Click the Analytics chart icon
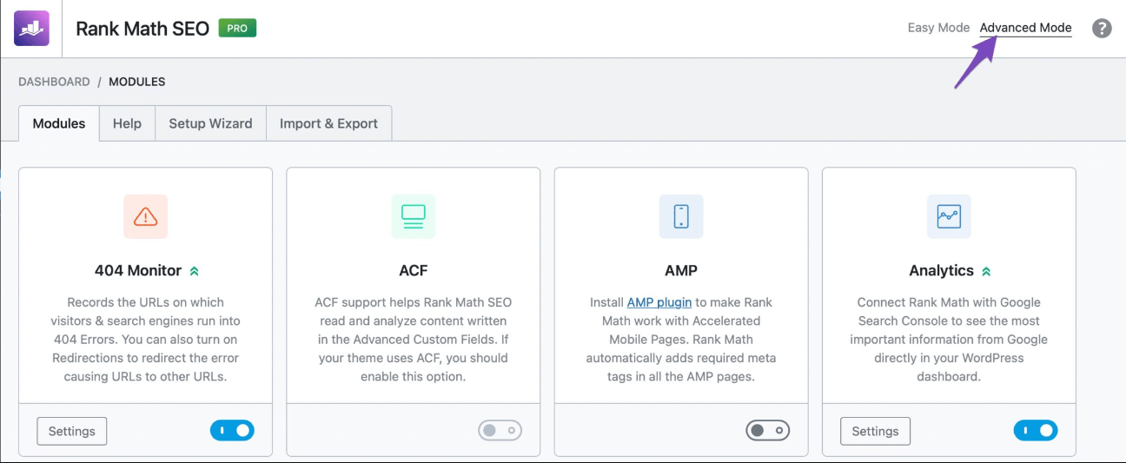 [x=949, y=216]
